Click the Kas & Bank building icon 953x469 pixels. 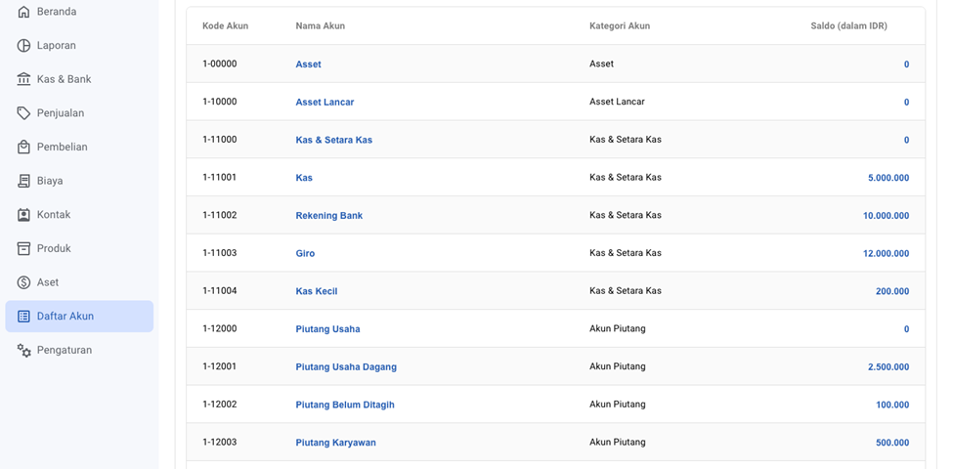pos(24,79)
